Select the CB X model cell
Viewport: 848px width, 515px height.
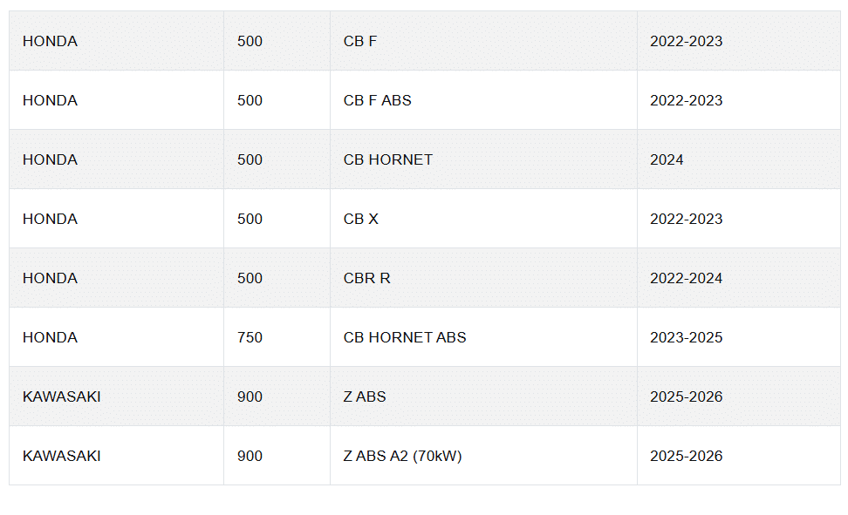pos(361,219)
